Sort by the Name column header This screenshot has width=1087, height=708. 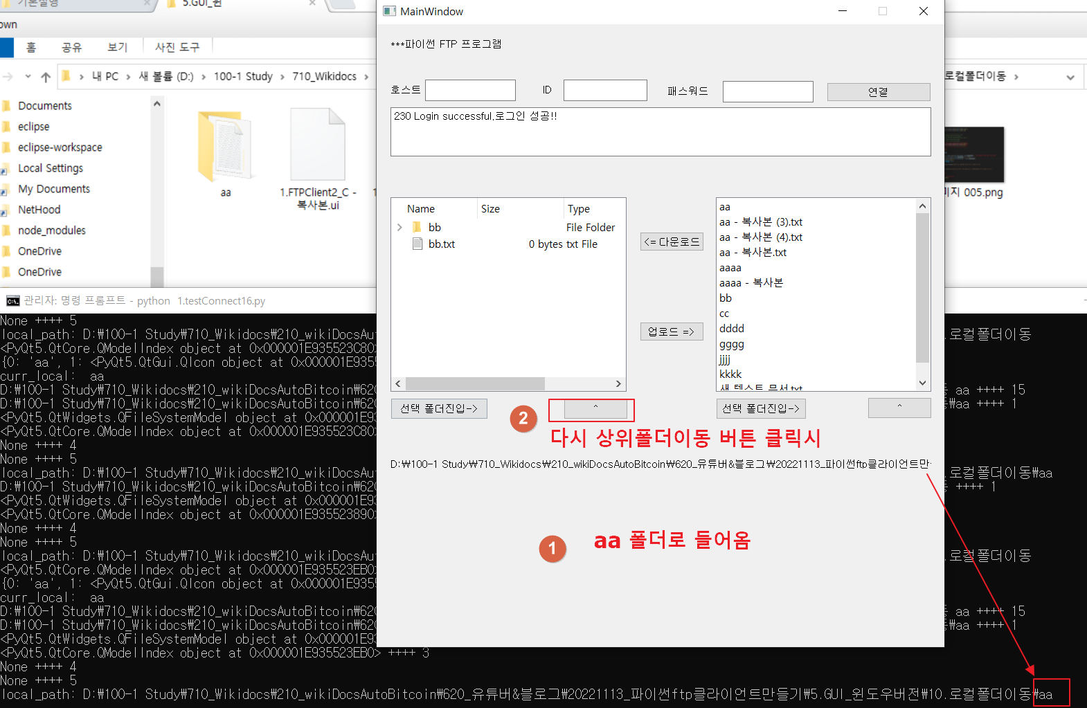coord(421,208)
